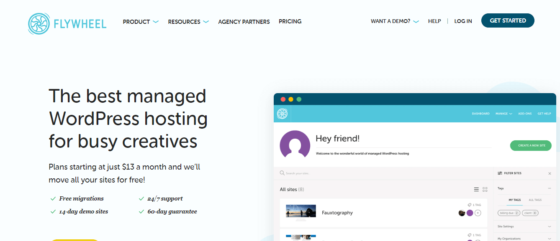Select the All Tags tab
560x241 pixels.
click(535, 200)
